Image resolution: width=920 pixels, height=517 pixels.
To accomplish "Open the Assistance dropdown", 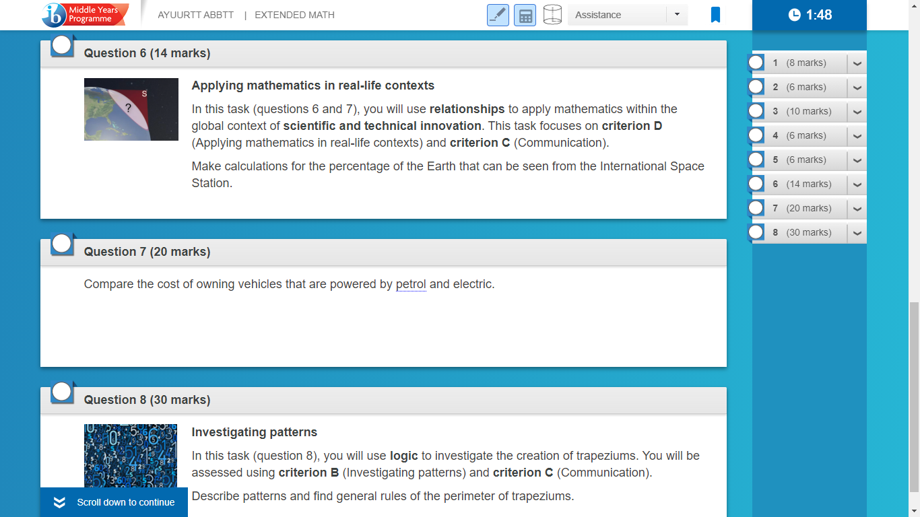I will [x=628, y=15].
